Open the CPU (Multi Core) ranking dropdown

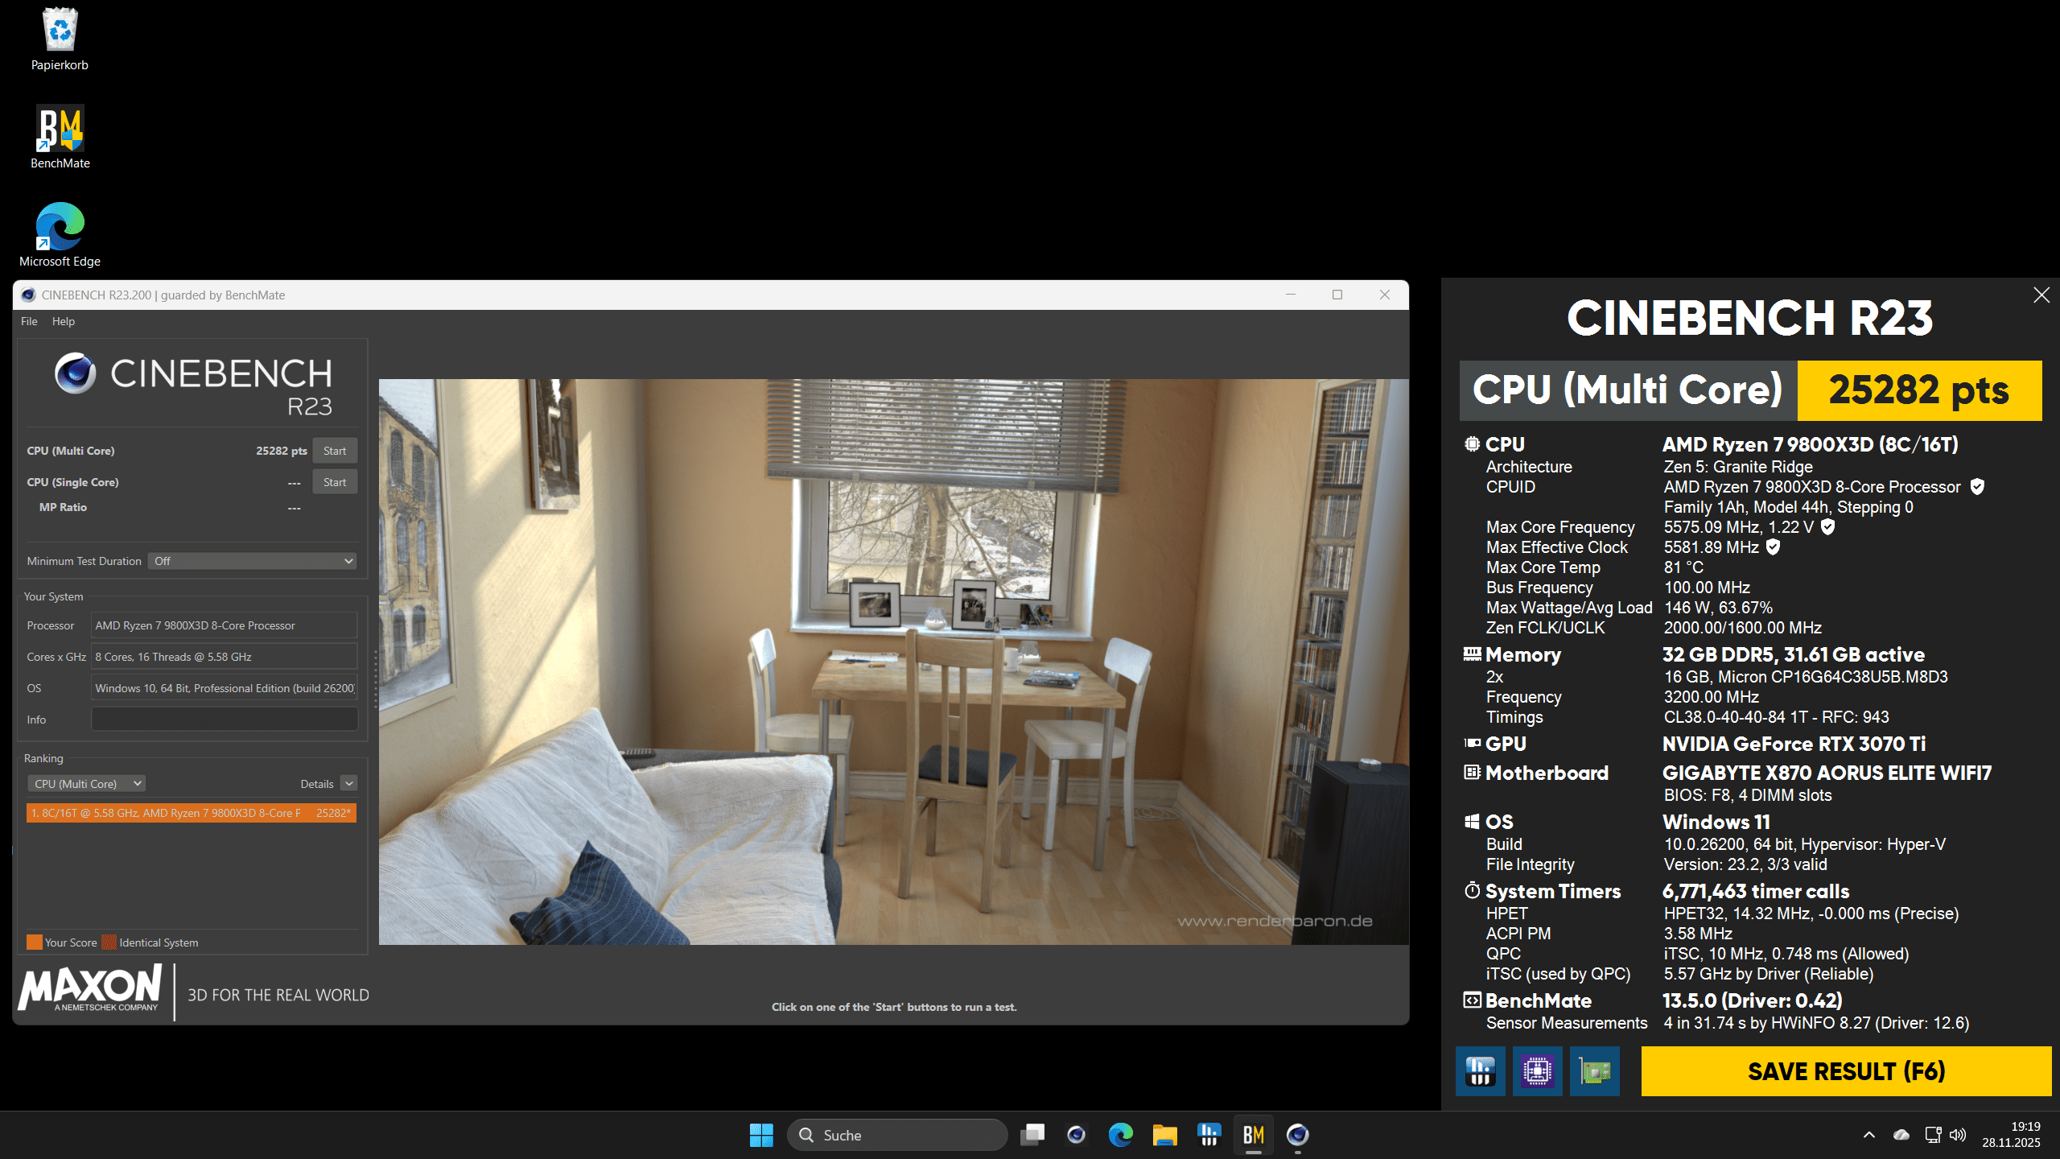[x=87, y=784]
